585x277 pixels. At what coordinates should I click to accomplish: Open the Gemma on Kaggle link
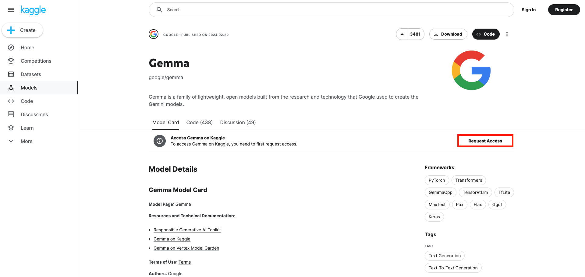[x=172, y=239]
